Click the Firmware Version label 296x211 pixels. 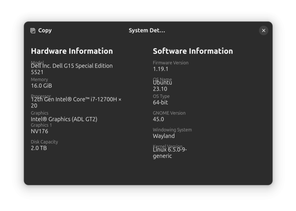click(x=171, y=63)
